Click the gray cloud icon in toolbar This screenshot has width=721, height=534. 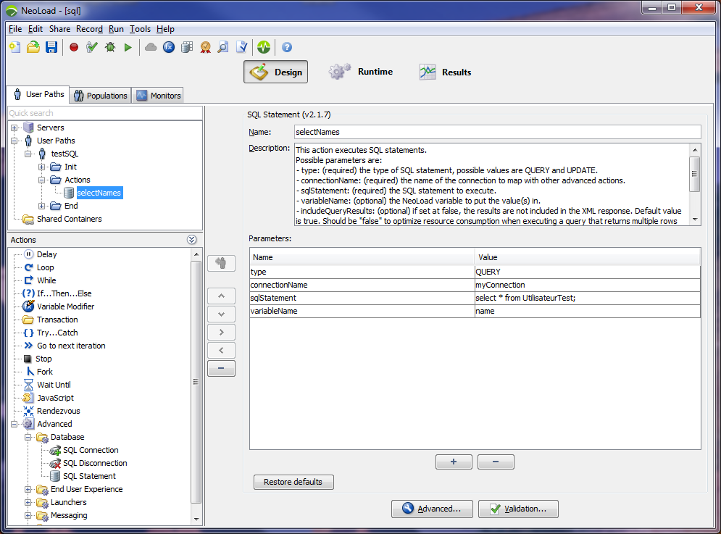[151, 47]
